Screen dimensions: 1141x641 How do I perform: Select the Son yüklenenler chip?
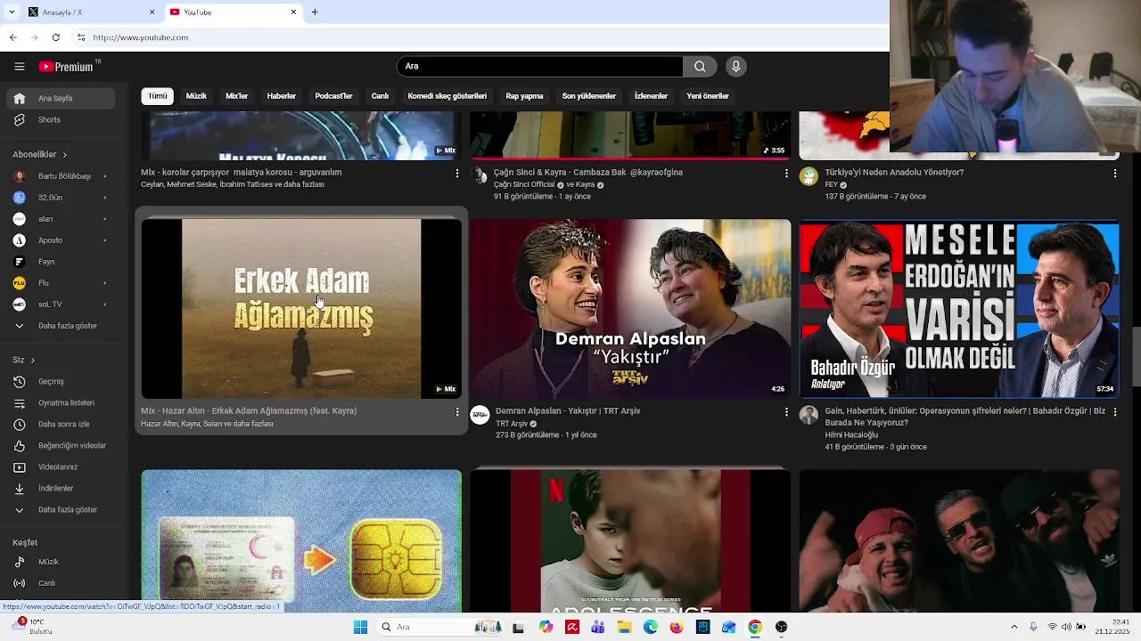click(588, 96)
